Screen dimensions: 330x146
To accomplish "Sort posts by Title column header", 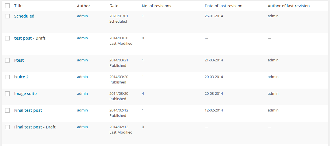I will [x=18, y=6].
